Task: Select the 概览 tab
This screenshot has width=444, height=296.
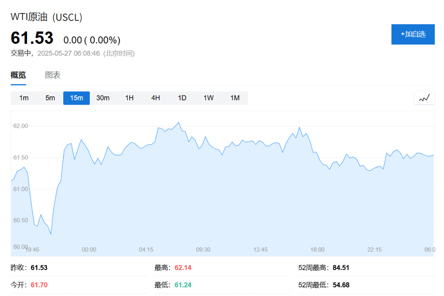Action: 18,75
